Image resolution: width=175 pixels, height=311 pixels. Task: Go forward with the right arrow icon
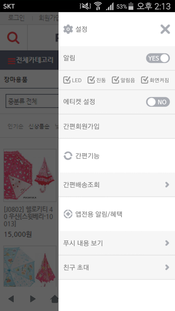pyautogui.click(x=33, y=299)
